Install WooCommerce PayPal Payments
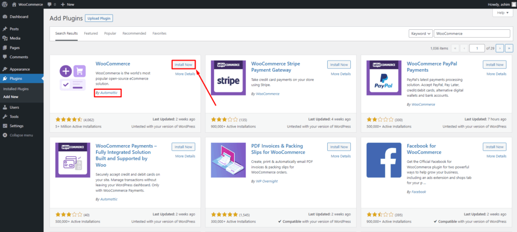Screen dimensions: 517x232 click(495, 65)
